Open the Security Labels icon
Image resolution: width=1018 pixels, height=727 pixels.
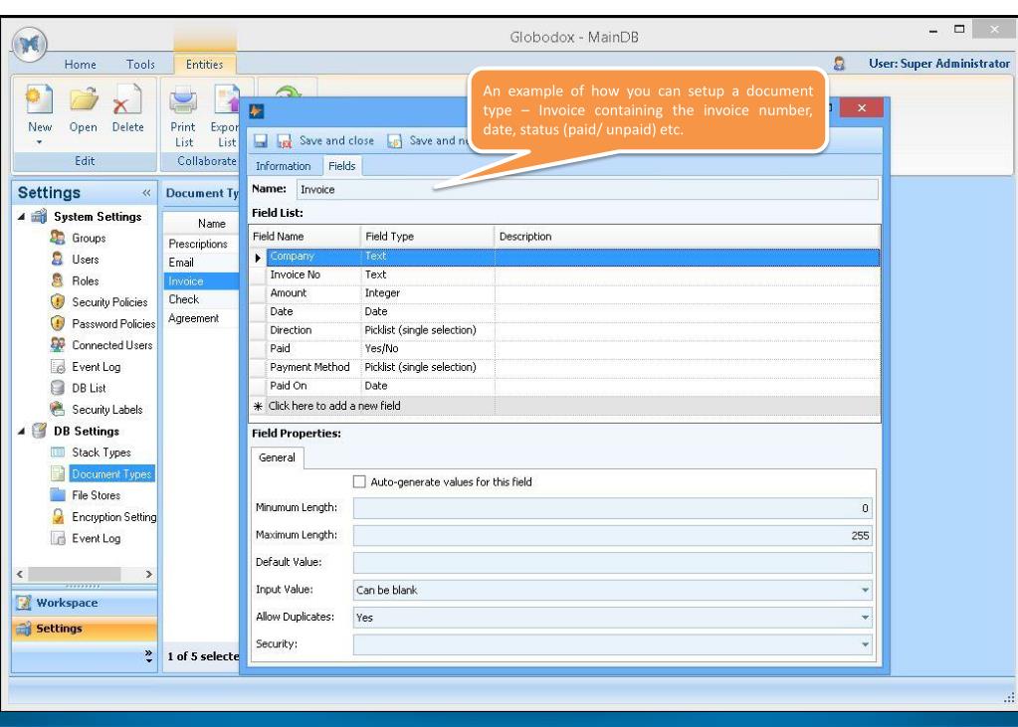[x=58, y=409]
